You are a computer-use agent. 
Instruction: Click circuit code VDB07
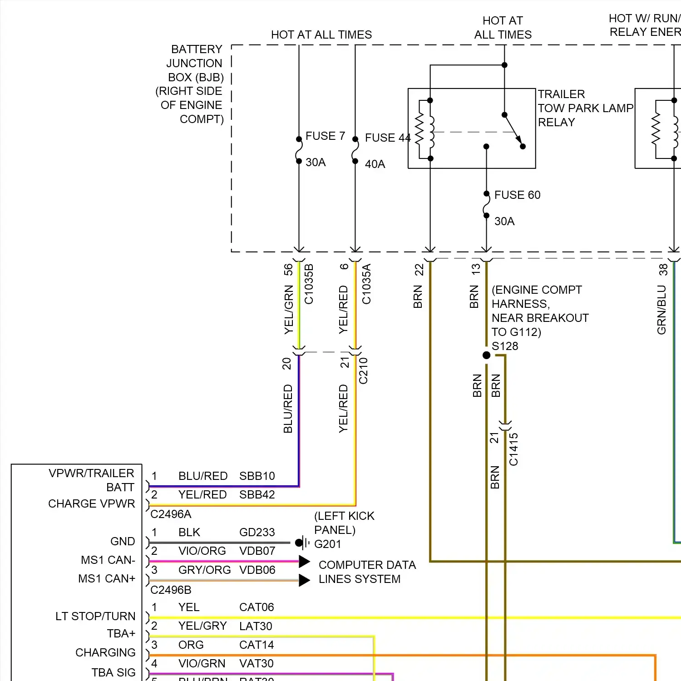pyautogui.click(x=257, y=551)
